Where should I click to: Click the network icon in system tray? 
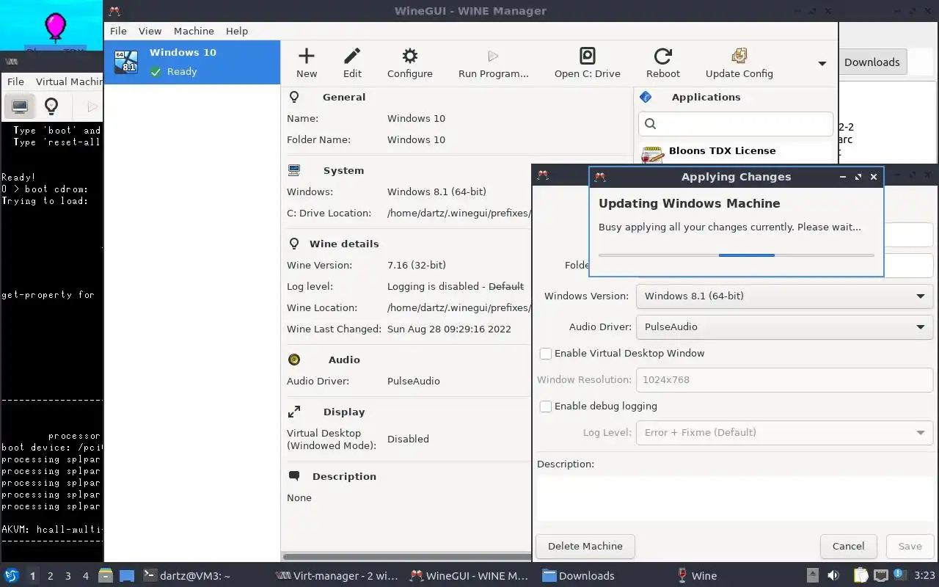880,575
